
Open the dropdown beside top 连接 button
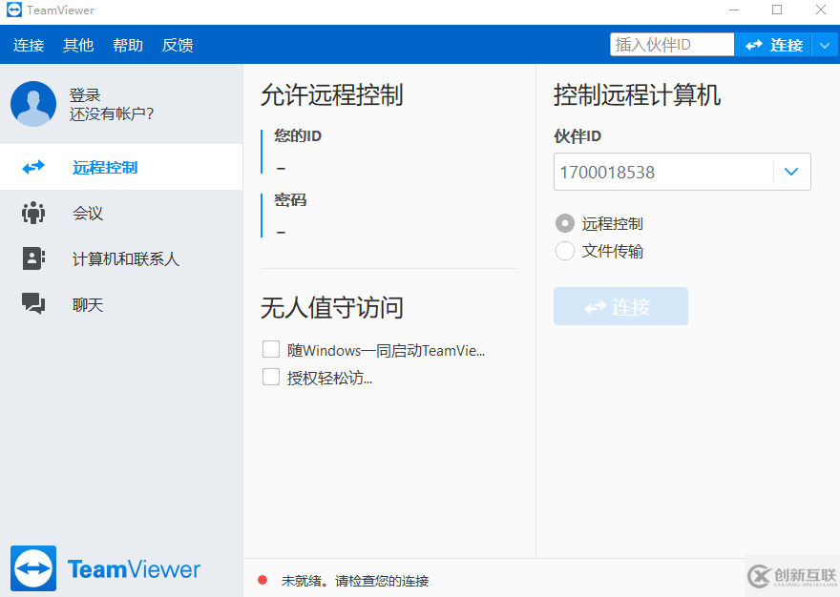[825, 45]
